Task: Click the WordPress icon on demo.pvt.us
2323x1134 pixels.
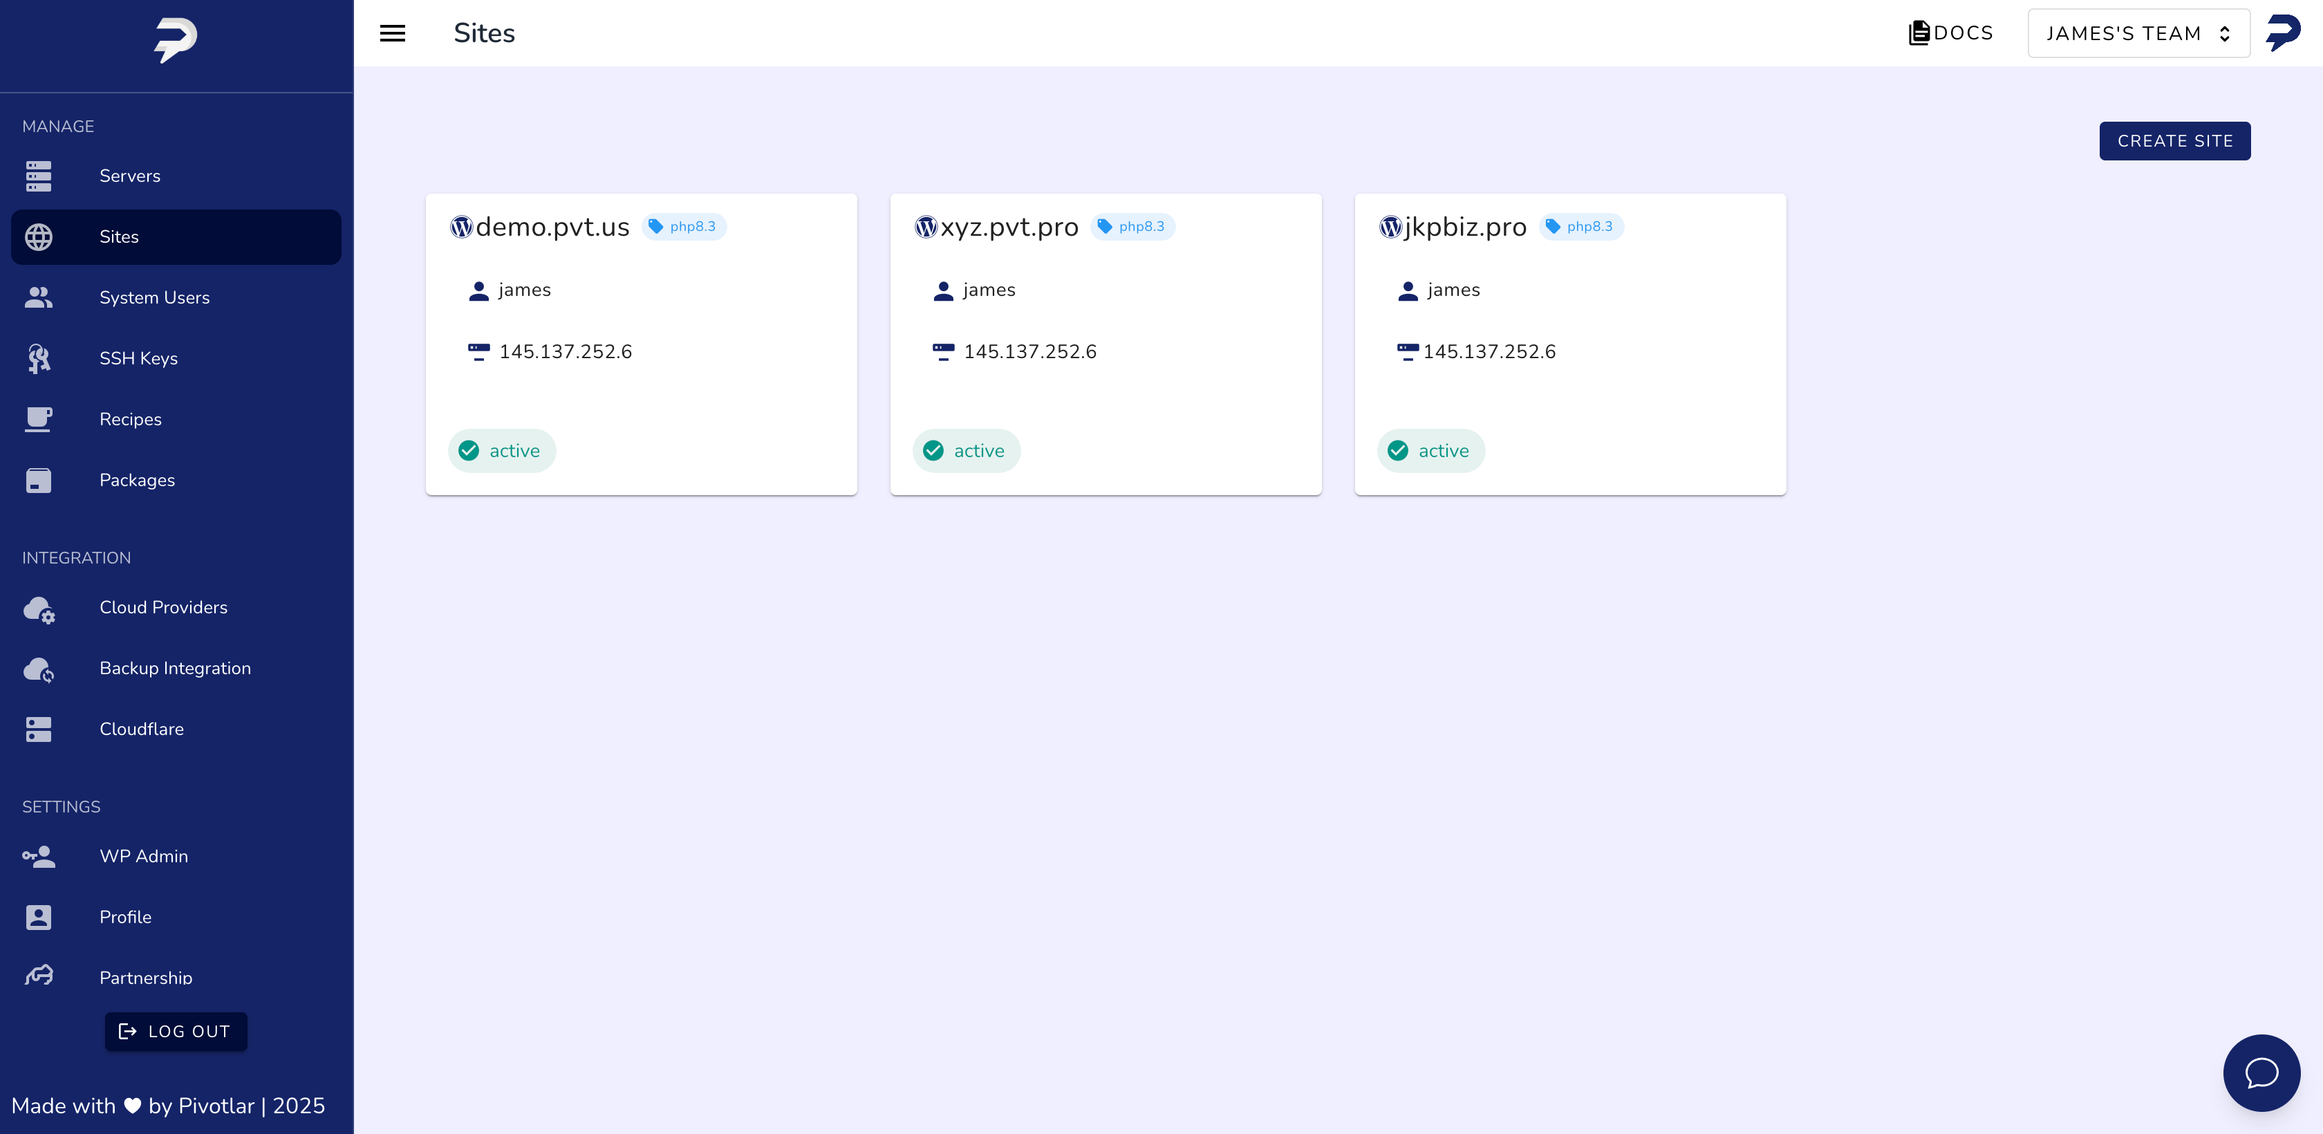Action: click(462, 226)
